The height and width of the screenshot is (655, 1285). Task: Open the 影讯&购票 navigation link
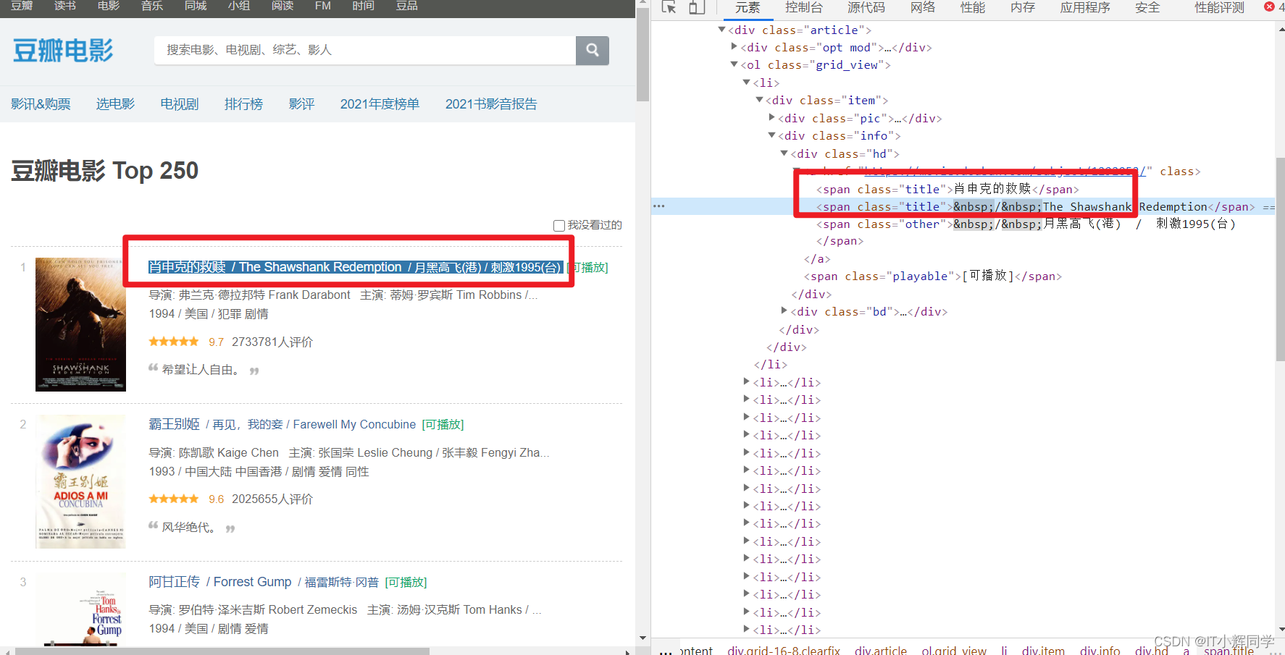point(41,104)
